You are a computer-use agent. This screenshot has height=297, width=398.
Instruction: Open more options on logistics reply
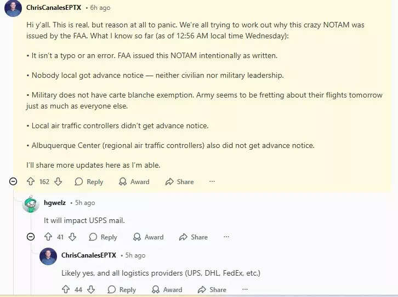coord(245,289)
